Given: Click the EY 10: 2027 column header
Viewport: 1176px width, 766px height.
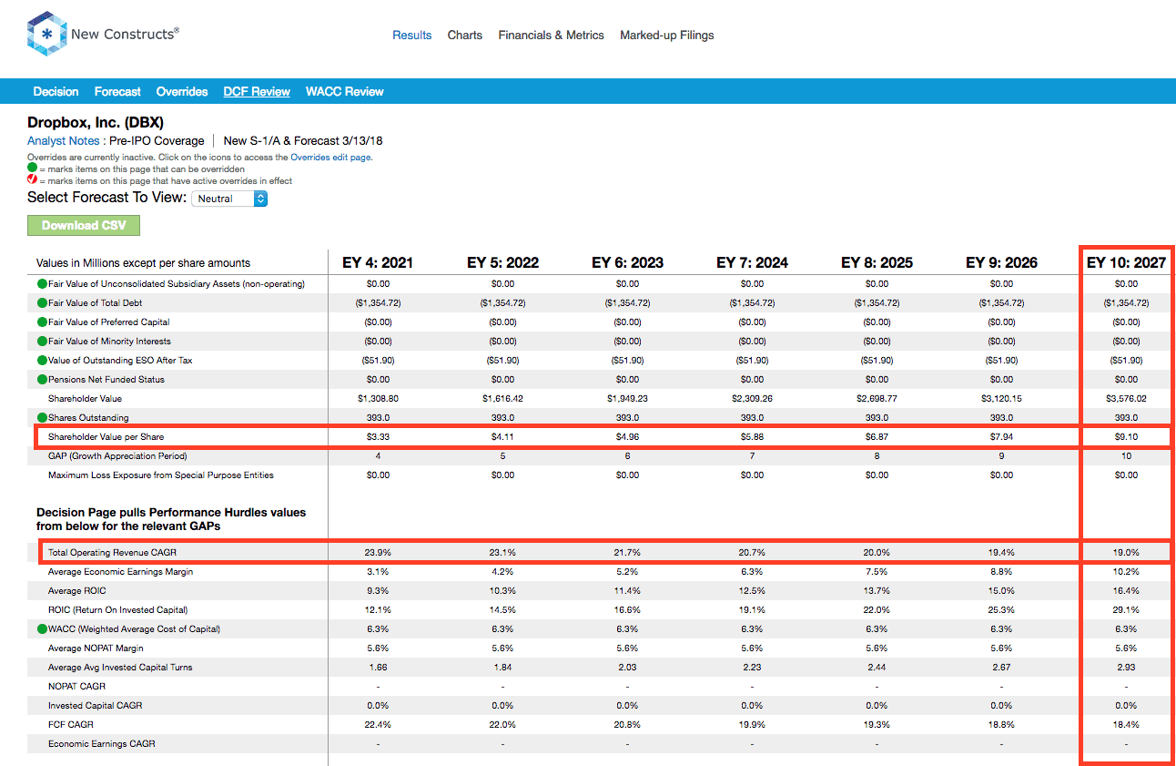Looking at the screenshot, I should (x=1126, y=262).
